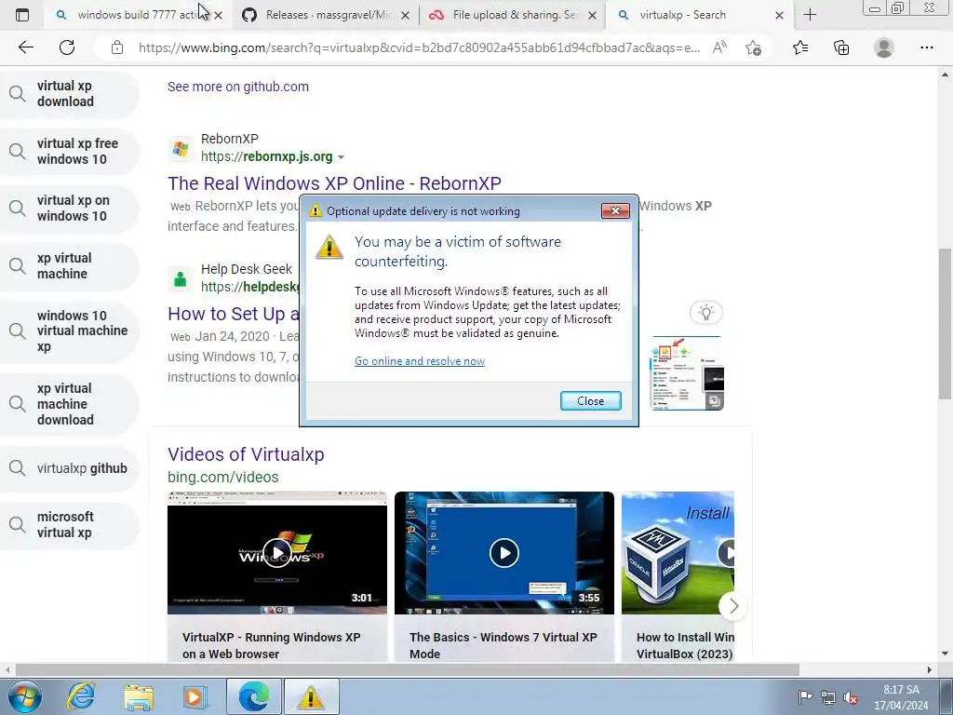
Task: Click the Help Desk Geek site favicon
Action: (180, 279)
